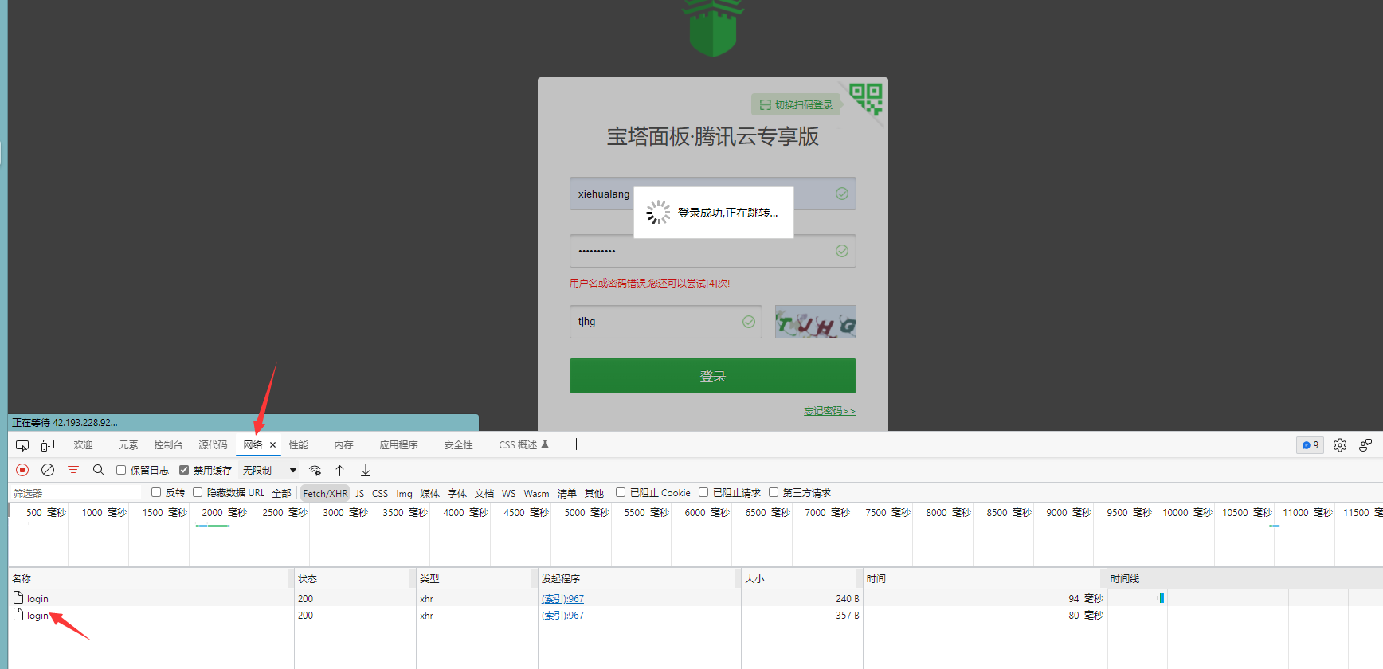Enable the 反转 filter checkbox
This screenshot has width=1383, height=669.
click(156, 492)
